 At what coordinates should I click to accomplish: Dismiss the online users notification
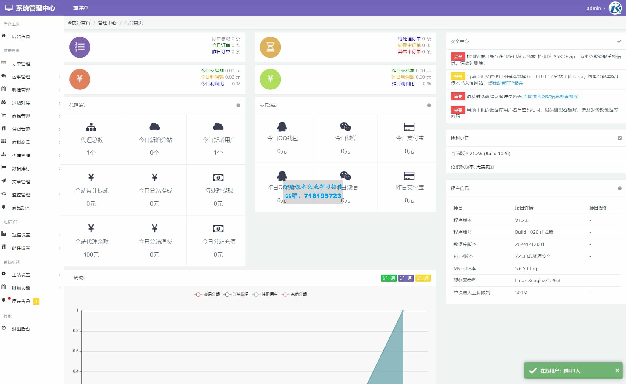pos(617,370)
